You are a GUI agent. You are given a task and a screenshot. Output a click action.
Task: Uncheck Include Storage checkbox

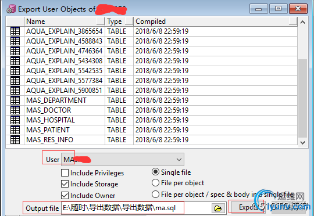click(65, 184)
